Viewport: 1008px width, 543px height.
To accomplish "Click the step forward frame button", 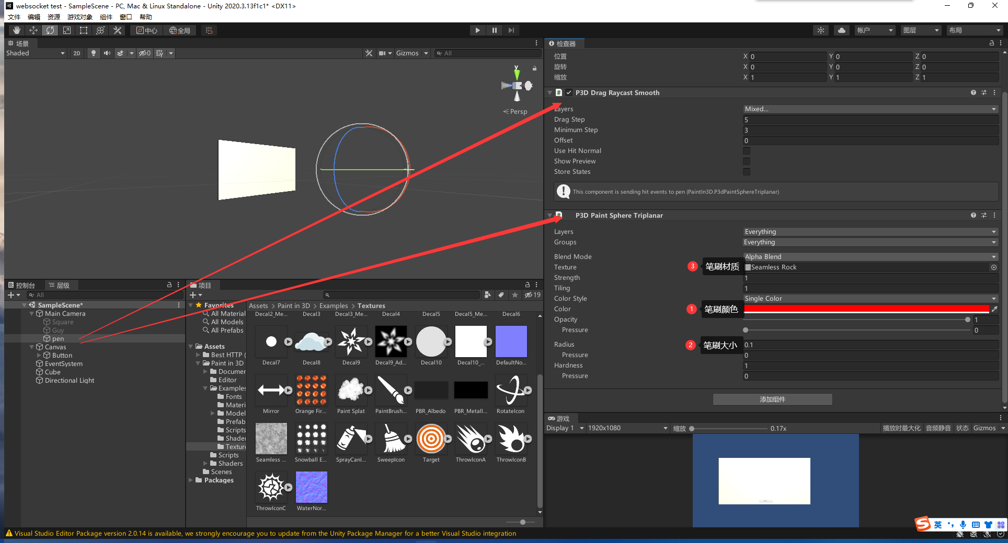I will pos(511,30).
